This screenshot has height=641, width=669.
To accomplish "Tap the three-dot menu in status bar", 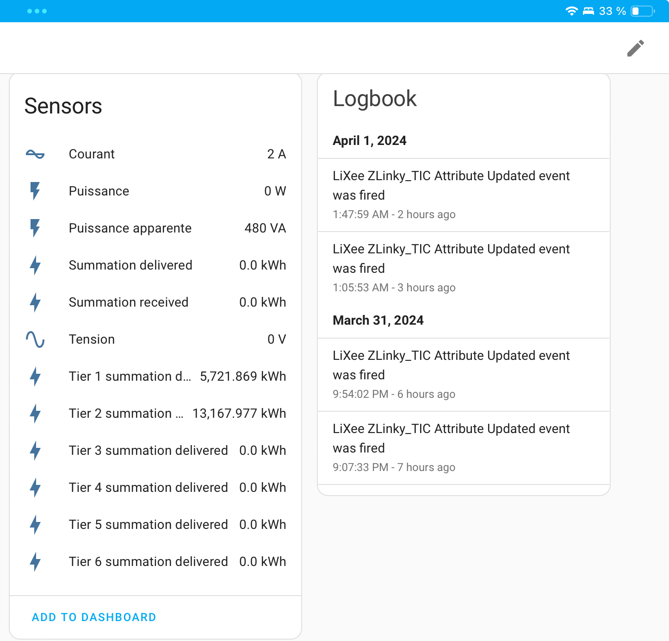I will (x=37, y=11).
